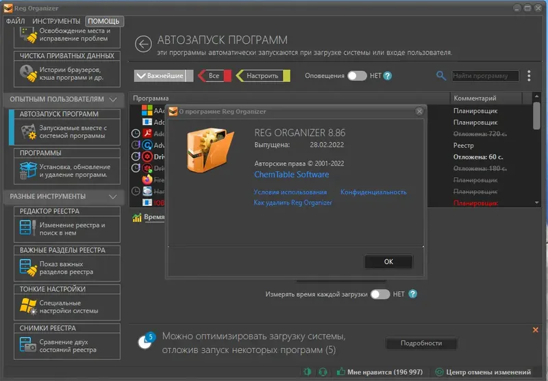Click the delayed clock icon for Adobe row

(x=136, y=133)
